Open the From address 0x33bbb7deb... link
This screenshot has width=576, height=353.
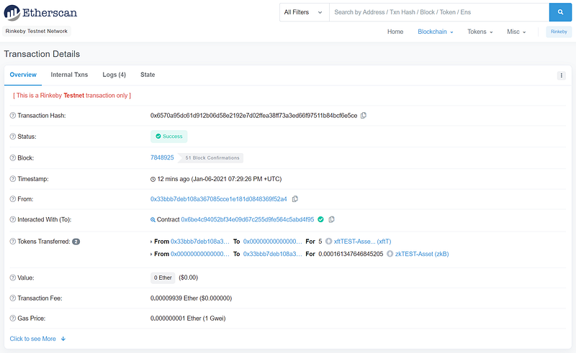(219, 199)
